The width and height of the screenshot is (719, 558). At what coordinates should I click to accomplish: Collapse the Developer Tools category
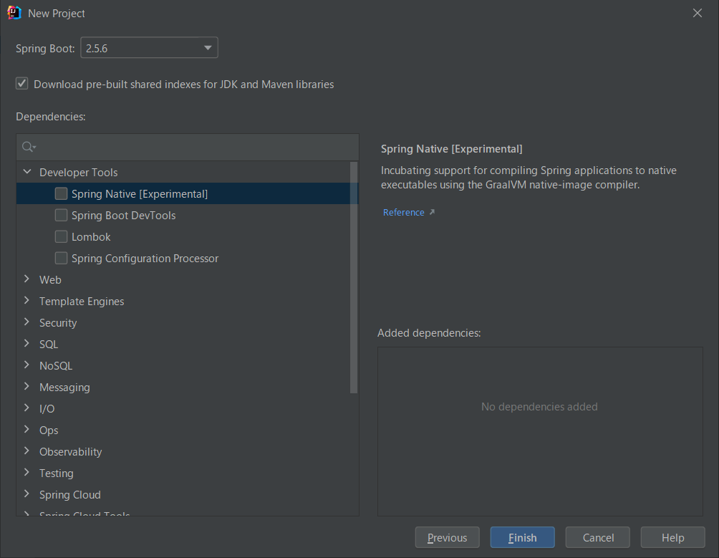coord(26,172)
